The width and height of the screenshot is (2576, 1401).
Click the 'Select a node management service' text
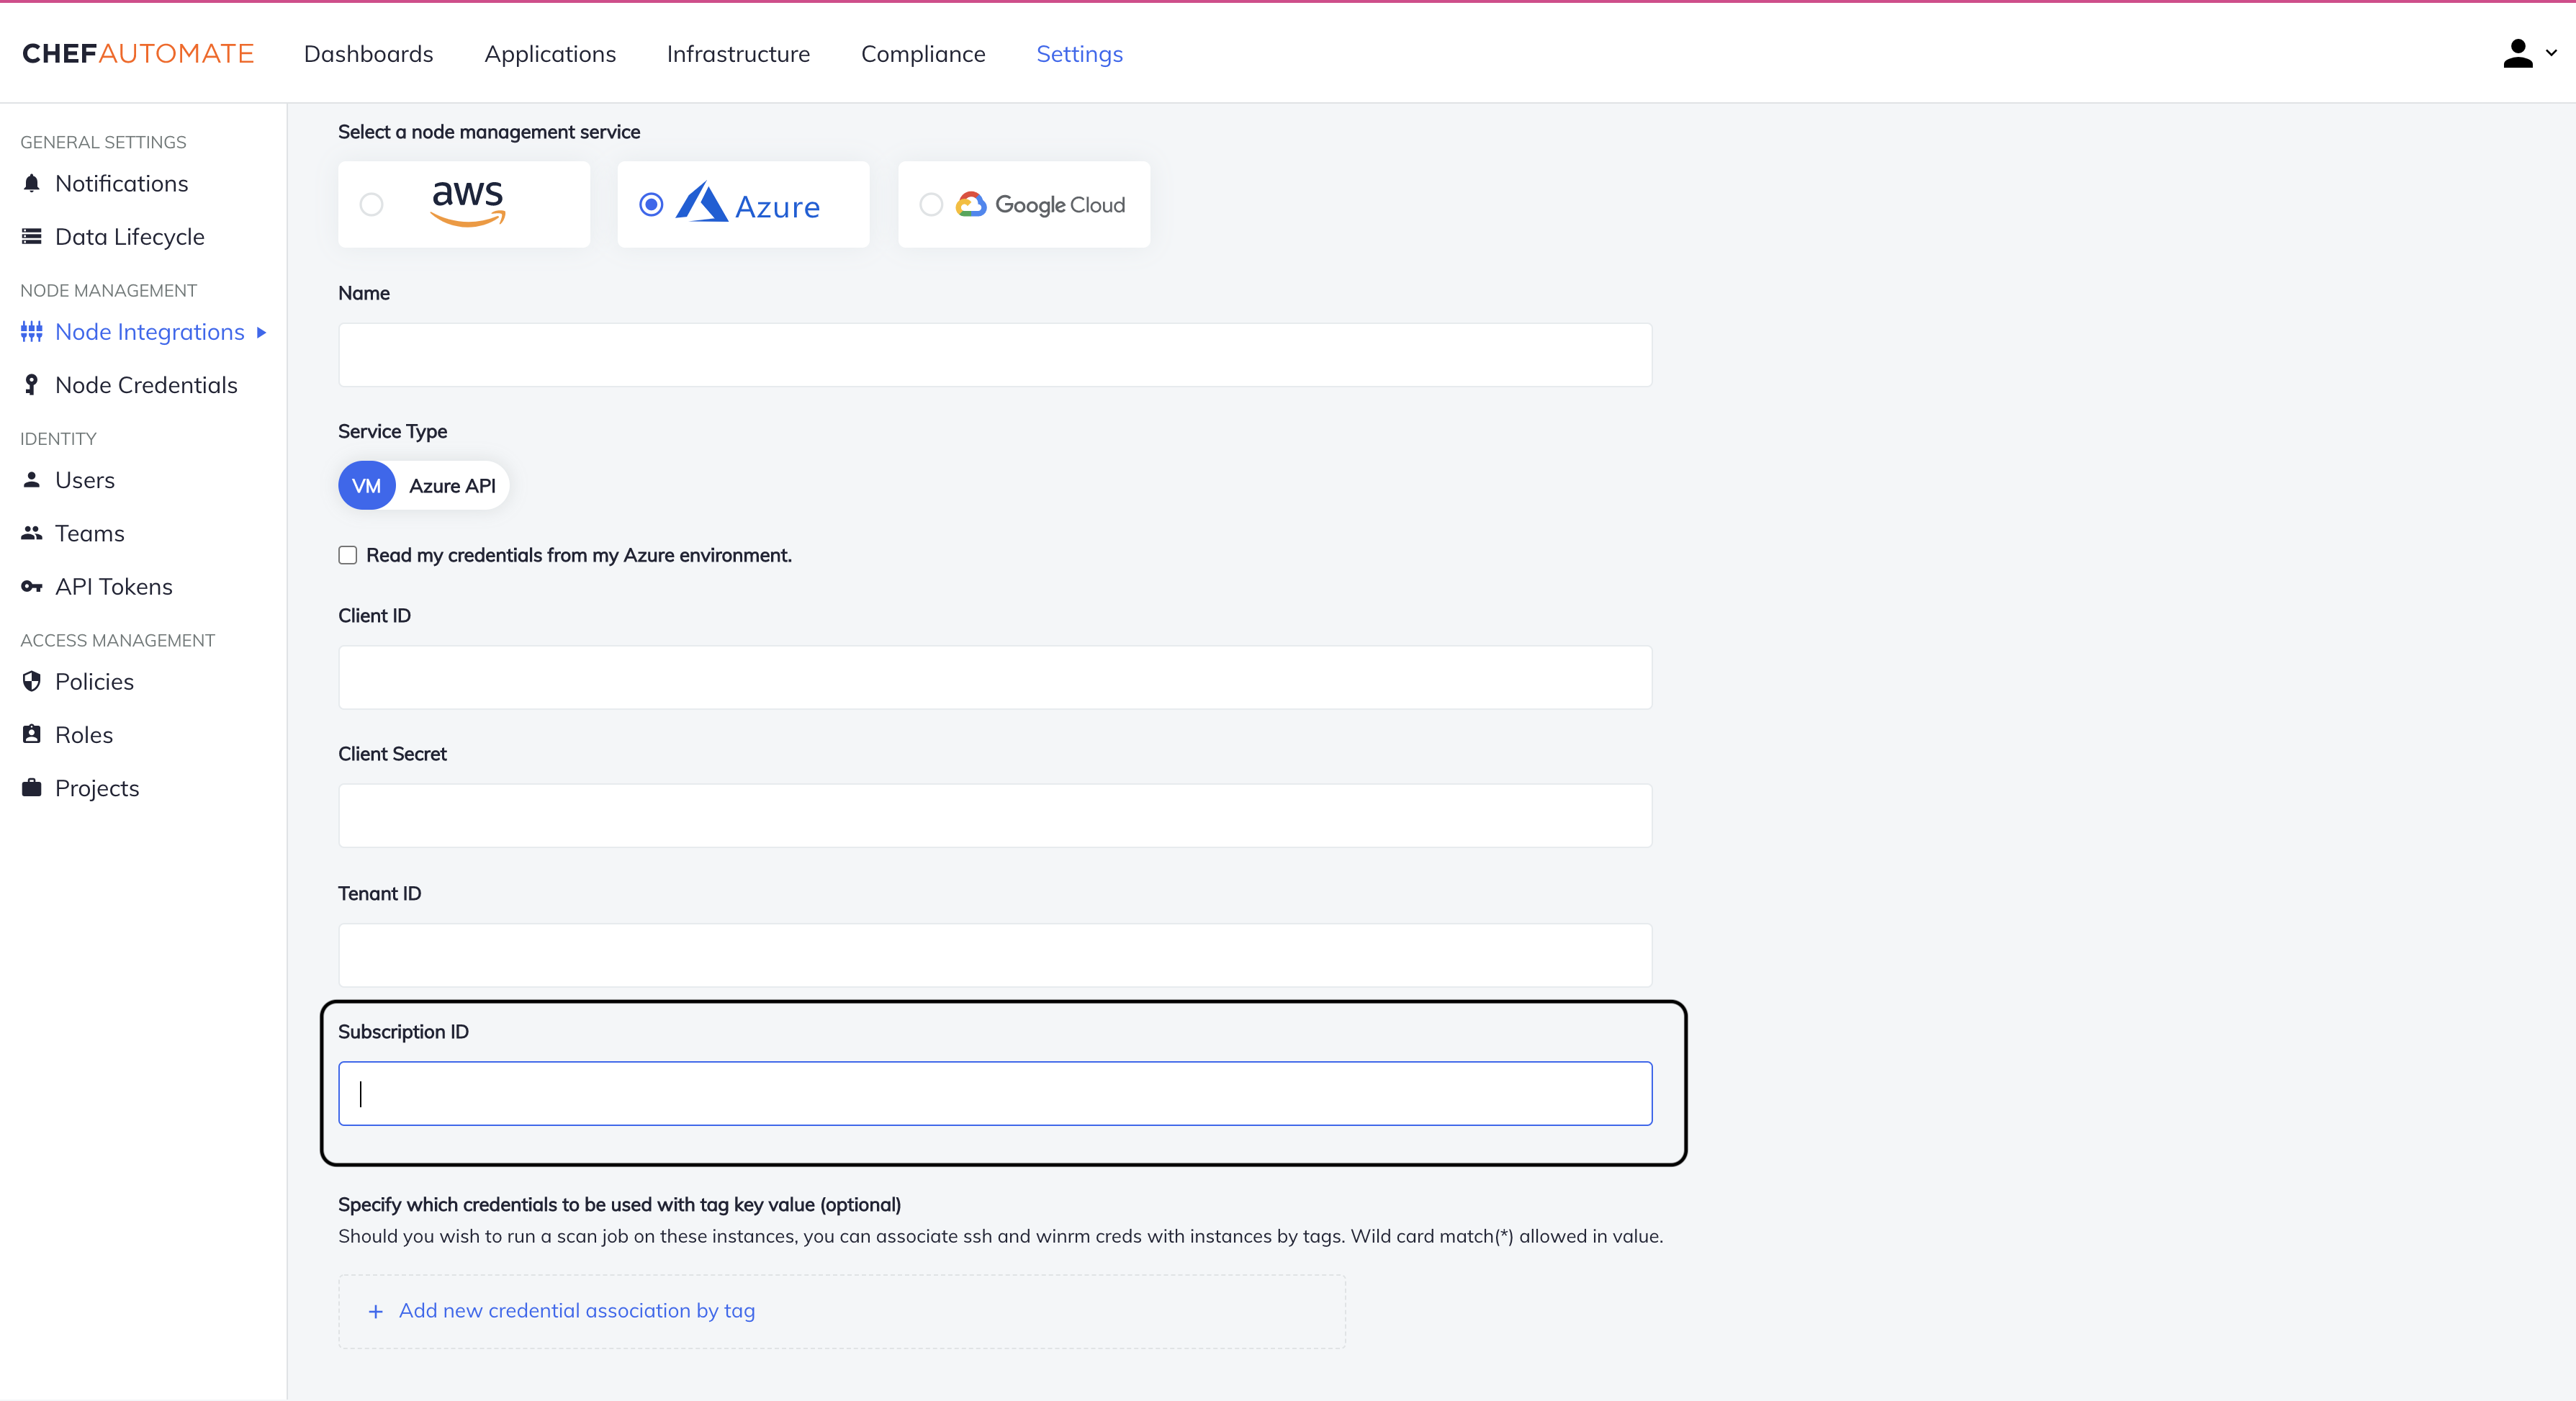click(x=489, y=132)
